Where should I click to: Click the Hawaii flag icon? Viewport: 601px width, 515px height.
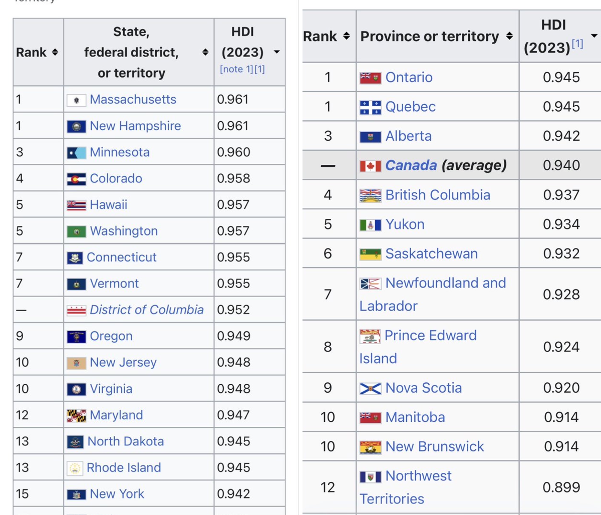[x=76, y=205]
